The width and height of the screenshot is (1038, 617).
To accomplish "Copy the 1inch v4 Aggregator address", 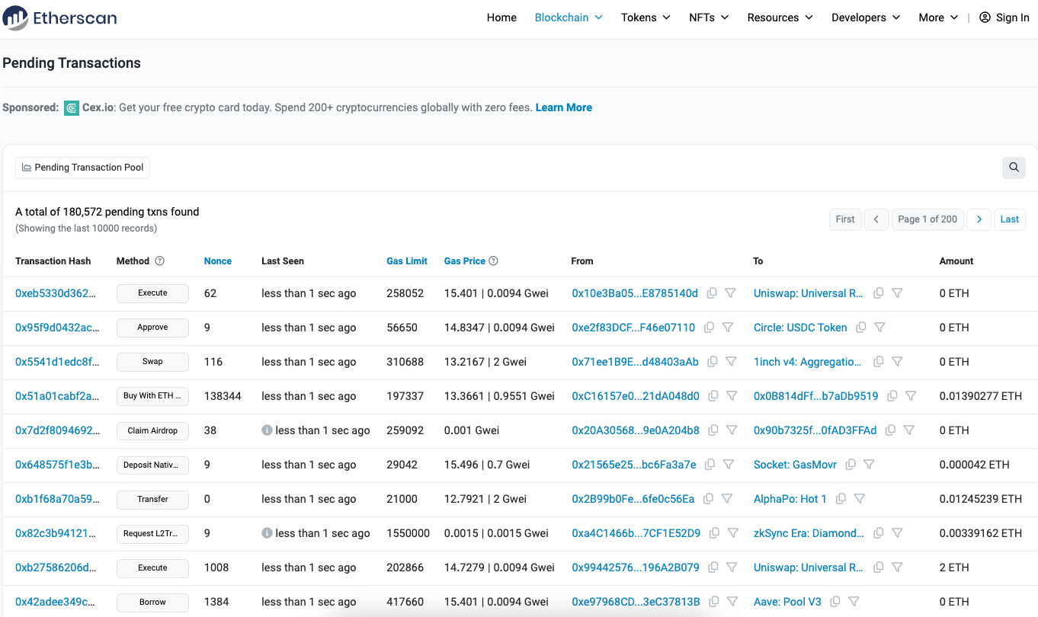I will click(879, 362).
